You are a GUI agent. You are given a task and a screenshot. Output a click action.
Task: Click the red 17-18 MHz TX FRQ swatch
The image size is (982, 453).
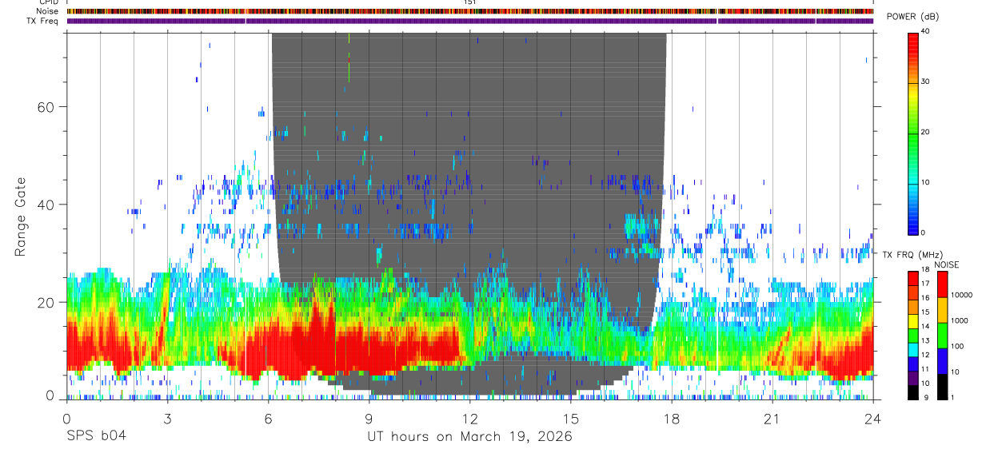tap(912, 279)
